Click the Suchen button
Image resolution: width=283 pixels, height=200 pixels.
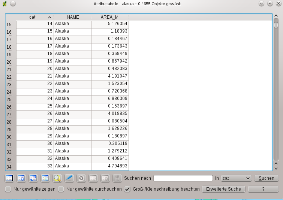267,178
